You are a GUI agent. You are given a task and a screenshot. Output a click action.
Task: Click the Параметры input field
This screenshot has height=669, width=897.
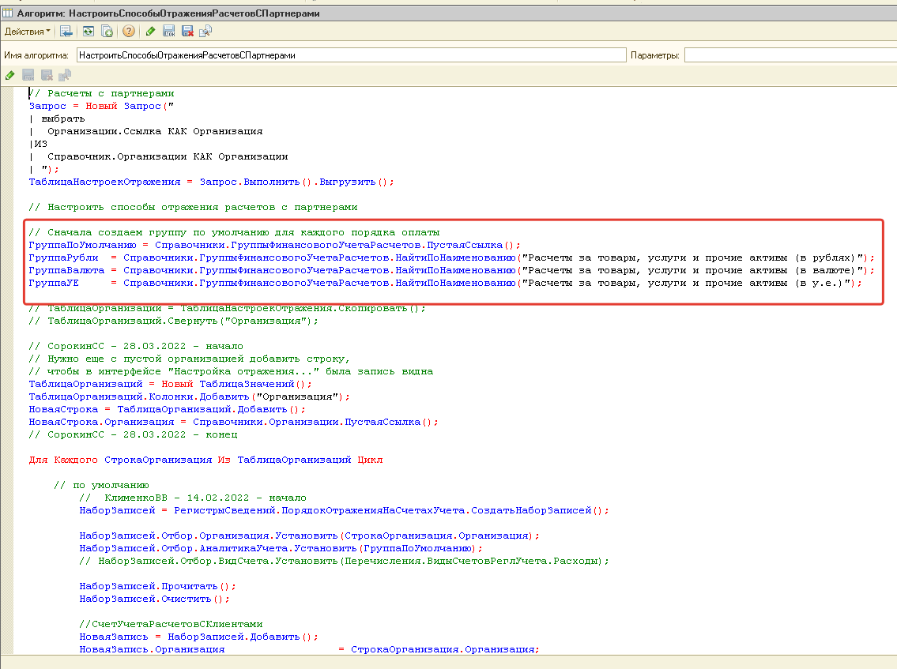789,55
